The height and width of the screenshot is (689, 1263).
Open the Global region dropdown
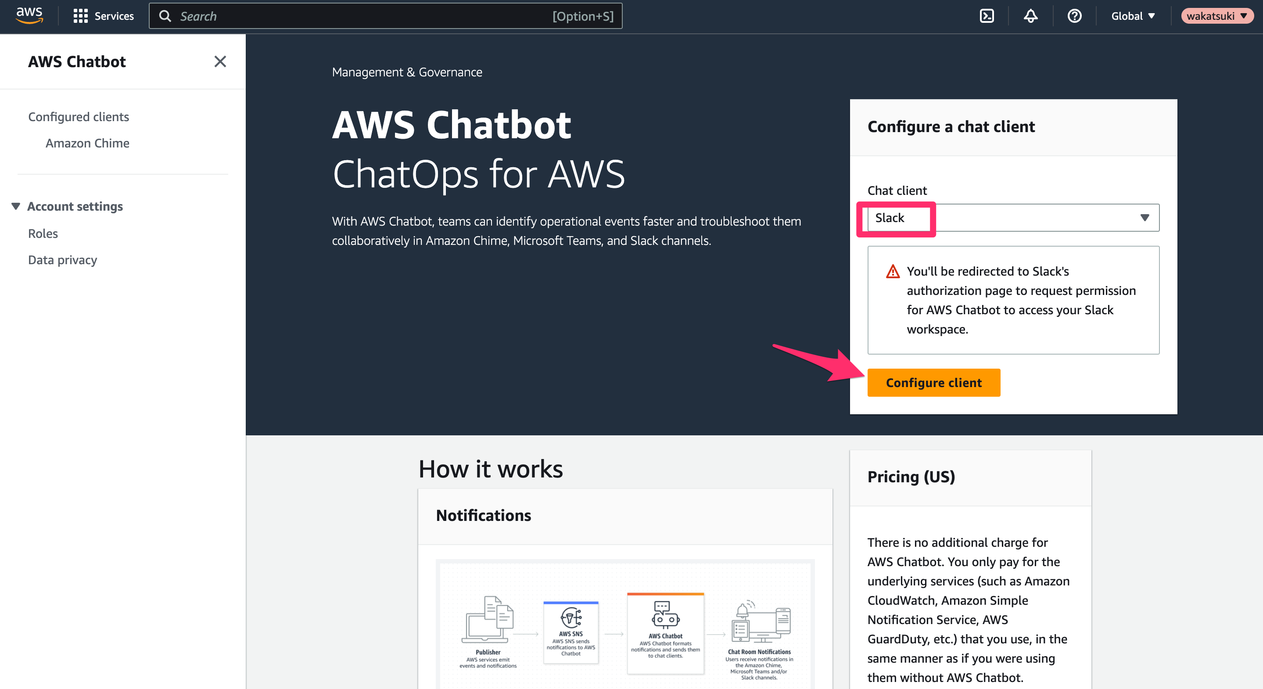[x=1132, y=15]
